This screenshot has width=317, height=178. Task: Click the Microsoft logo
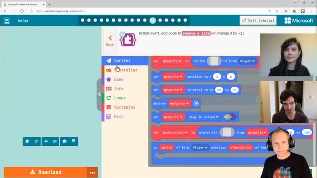[299, 21]
